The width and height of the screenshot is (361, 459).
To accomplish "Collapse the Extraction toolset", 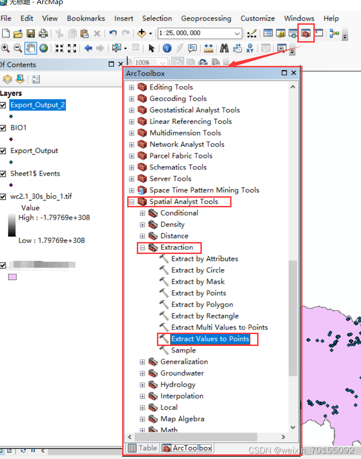I will pyautogui.click(x=142, y=248).
